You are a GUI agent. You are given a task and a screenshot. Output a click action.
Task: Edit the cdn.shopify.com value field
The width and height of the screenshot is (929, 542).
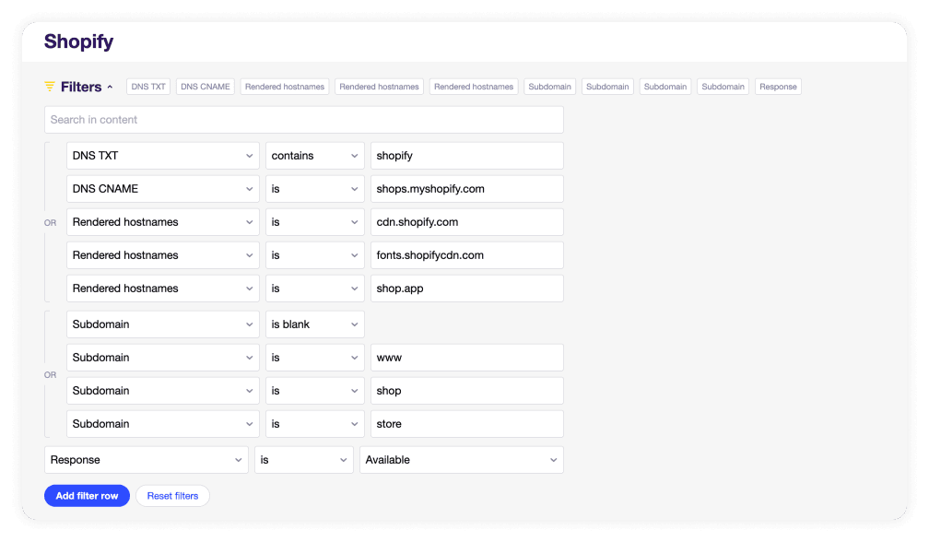pos(467,222)
